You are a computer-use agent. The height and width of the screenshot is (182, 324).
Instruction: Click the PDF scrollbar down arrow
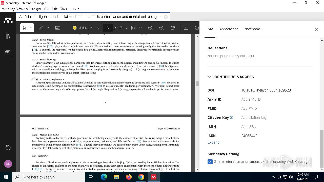coord(197,170)
